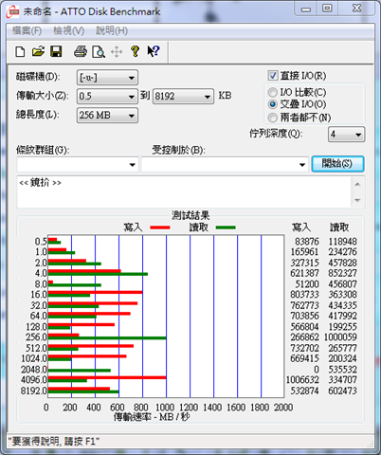Click the 83876 write value
This screenshot has height=455, width=381.
307,242
